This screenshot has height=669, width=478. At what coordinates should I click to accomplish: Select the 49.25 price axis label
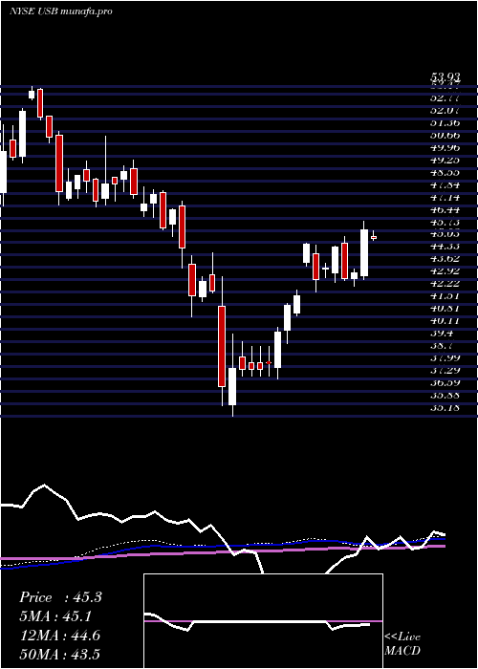(445, 161)
